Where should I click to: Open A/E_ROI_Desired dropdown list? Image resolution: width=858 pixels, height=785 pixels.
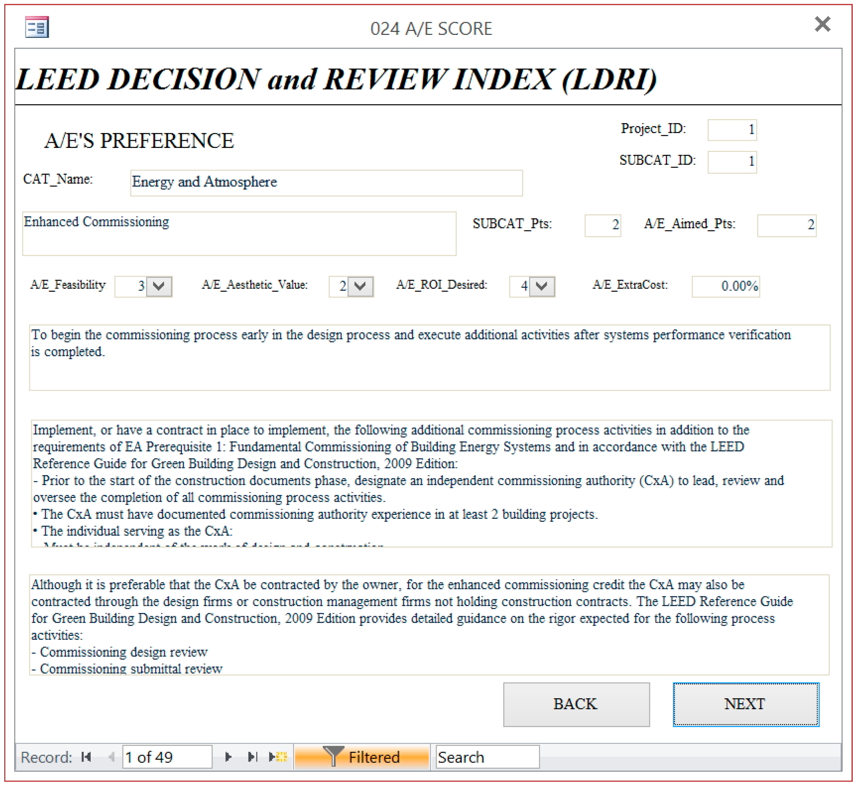pos(541,286)
